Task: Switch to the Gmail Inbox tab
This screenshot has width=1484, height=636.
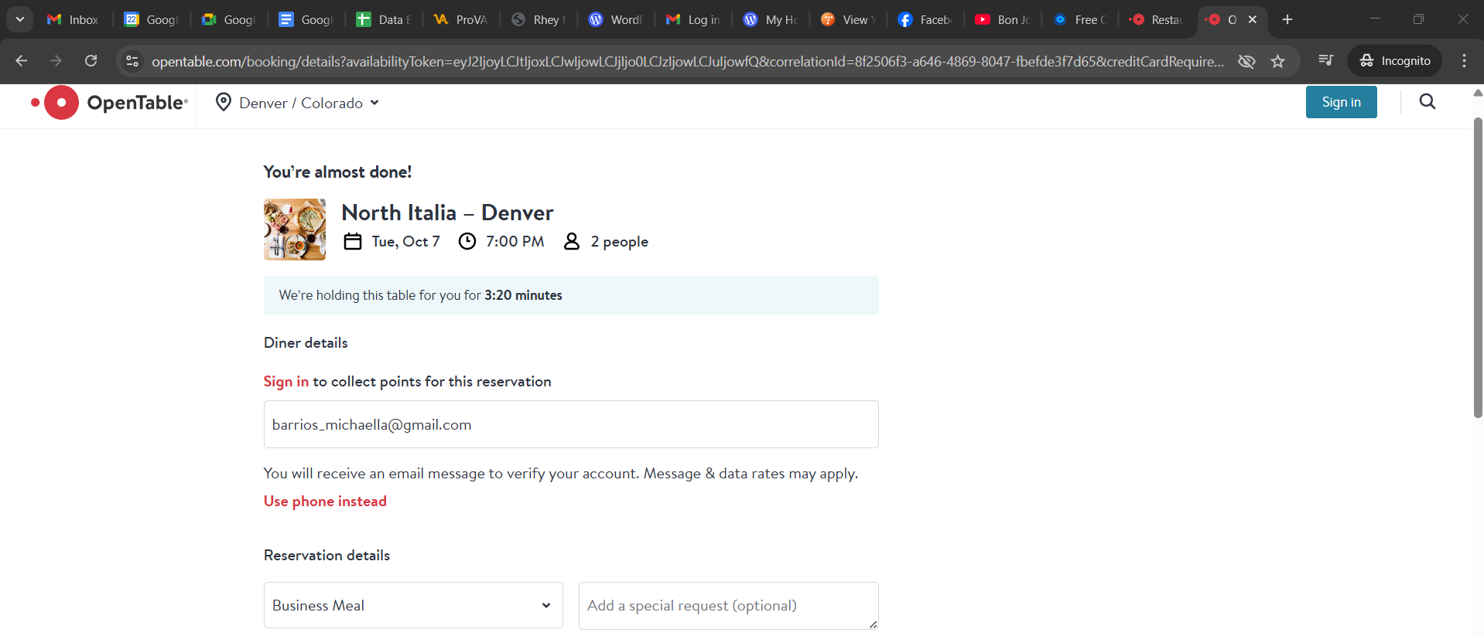Action: click(x=73, y=19)
